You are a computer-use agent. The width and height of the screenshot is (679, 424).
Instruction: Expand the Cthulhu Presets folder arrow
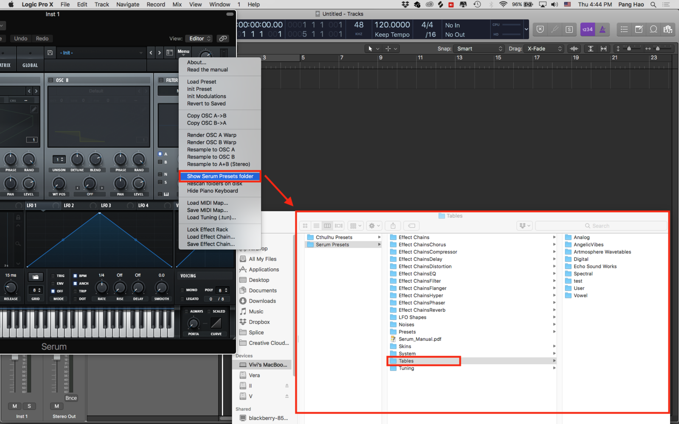[x=379, y=237]
